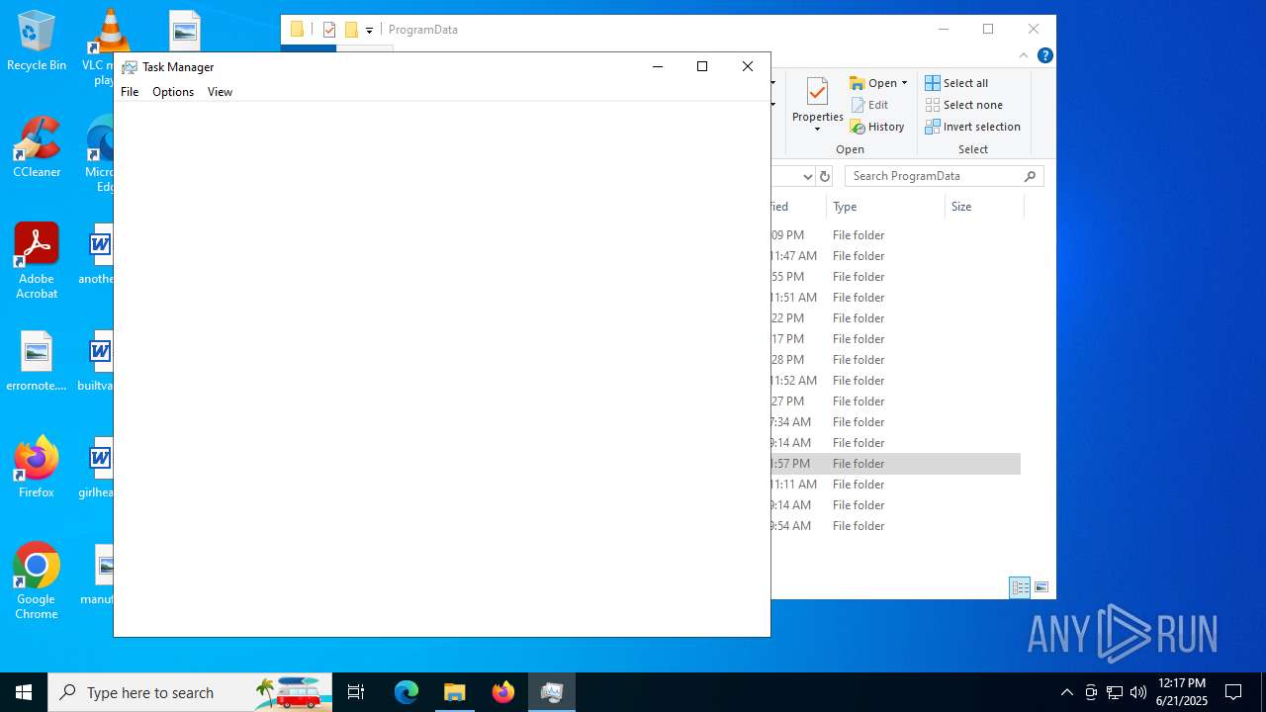Open the network icon in system tray
This screenshot has height=712, width=1266.
tap(1115, 692)
